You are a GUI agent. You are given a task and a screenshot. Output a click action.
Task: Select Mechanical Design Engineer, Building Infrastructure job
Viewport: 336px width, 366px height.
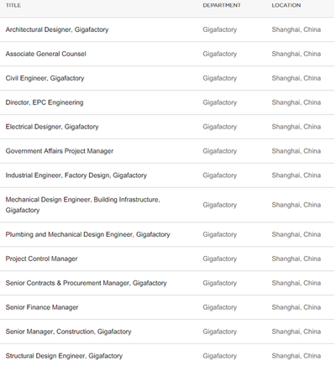click(x=83, y=205)
